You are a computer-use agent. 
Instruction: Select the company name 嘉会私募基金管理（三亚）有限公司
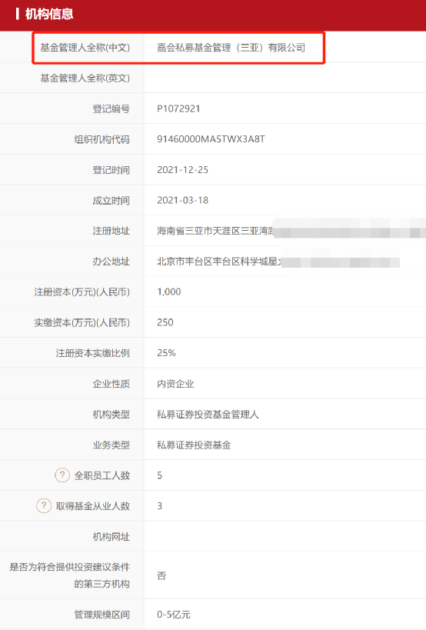coord(231,48)
